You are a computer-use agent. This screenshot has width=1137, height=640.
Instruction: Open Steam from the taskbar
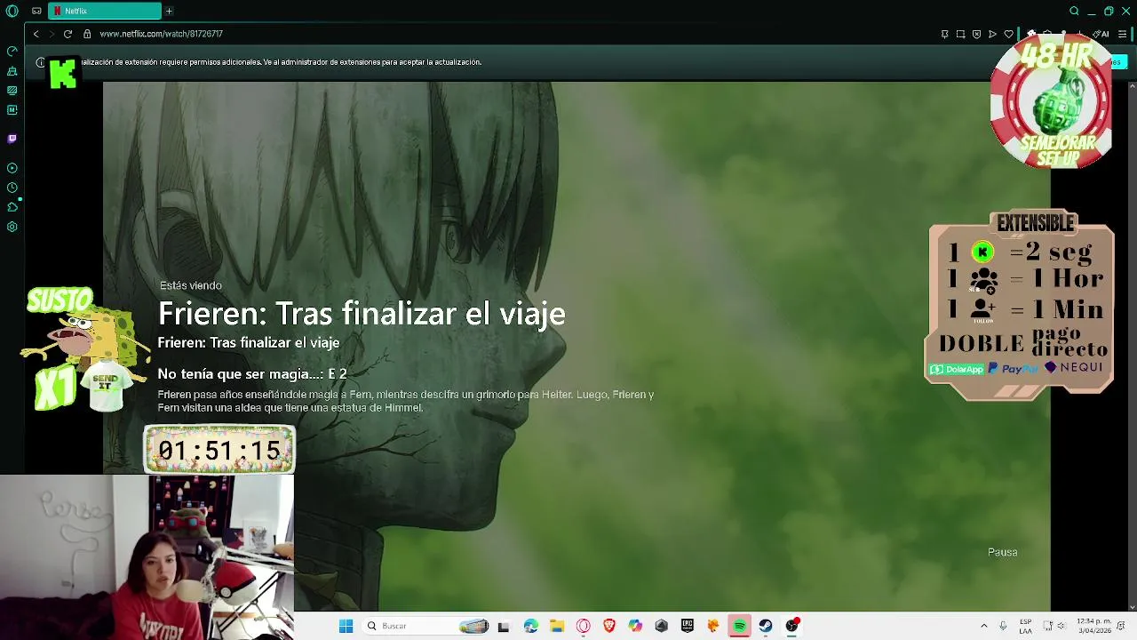tap(765, 626)
